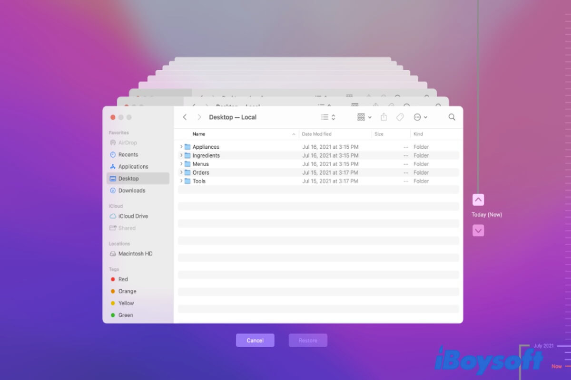Select Downloads in the sidebar

[x=131, y=190]
